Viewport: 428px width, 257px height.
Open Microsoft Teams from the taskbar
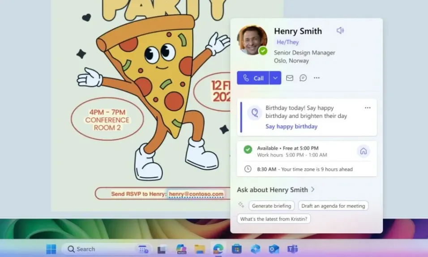292,249
